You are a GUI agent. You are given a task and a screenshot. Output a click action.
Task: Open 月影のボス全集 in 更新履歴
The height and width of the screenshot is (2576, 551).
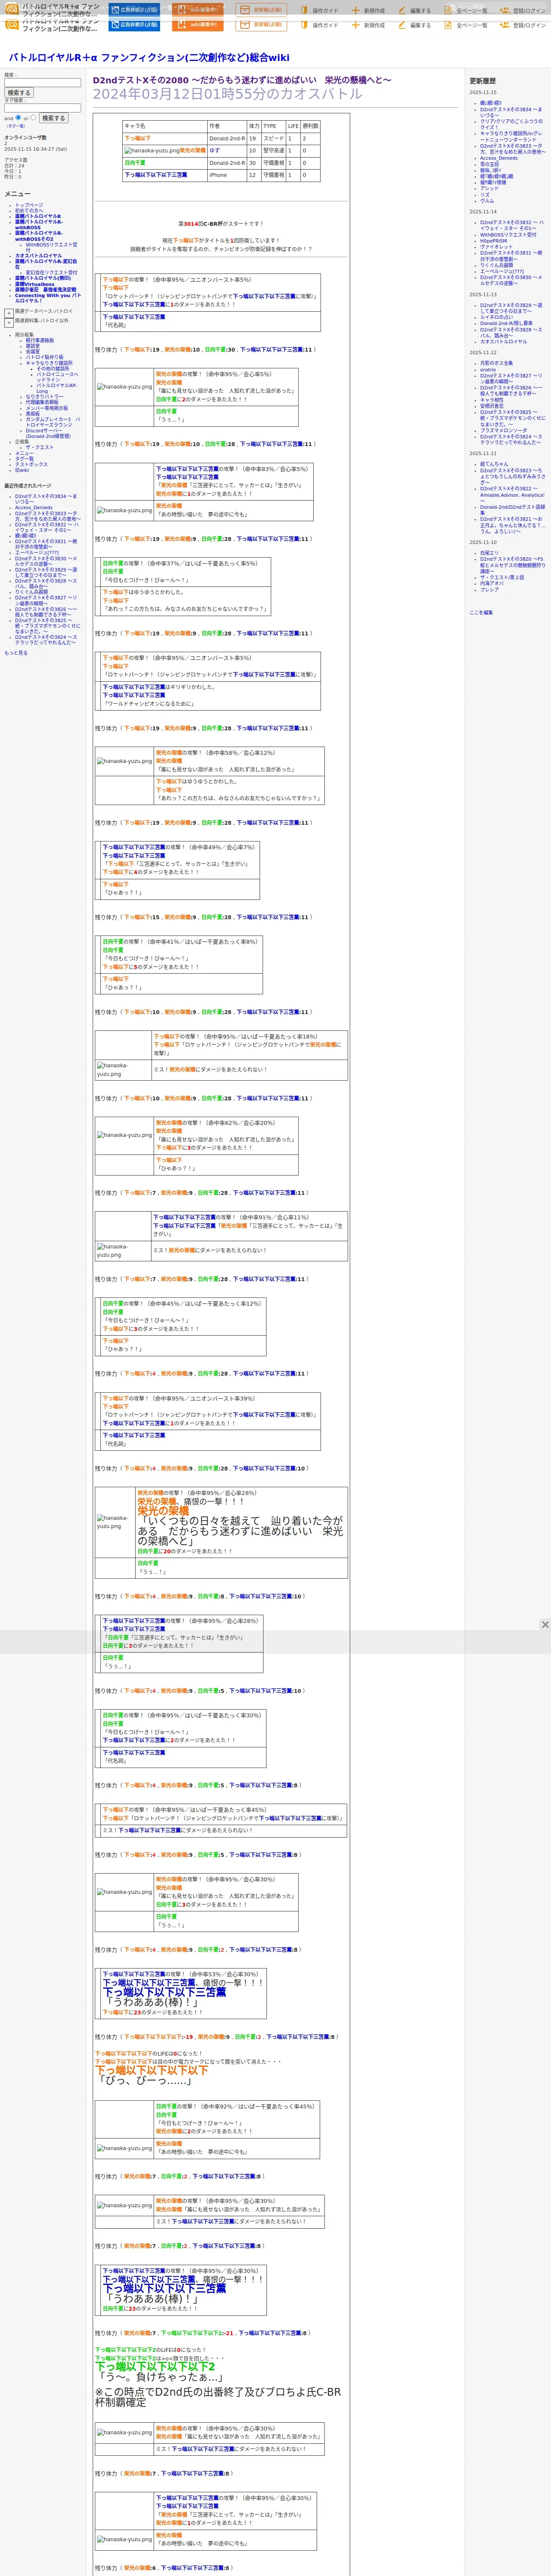pyautogui.click(x=496, y=363)
